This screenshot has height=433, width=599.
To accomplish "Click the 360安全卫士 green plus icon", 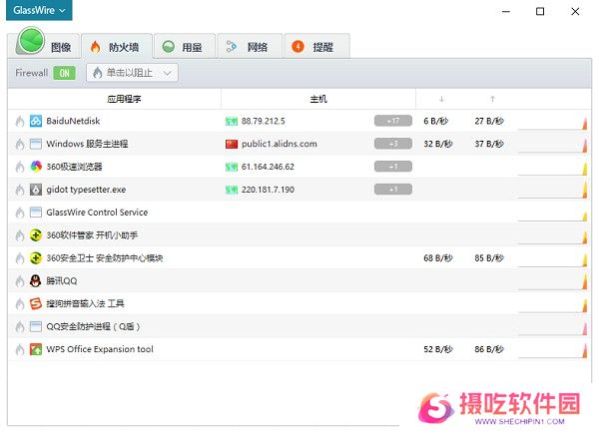I will 36,258.
